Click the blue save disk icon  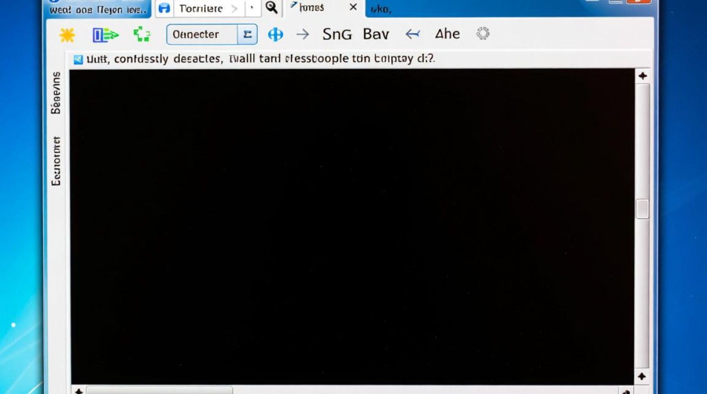(165, 8)
